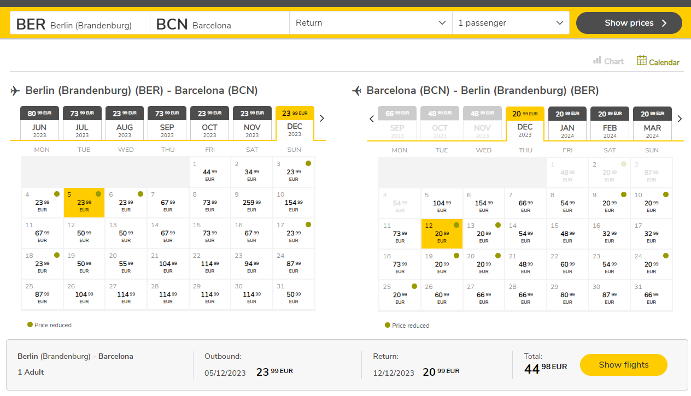The height and width of the screenshot is (396, 691).
Task: Pick return December 22 at 60.99 EUR
Action: pyautogui.click(x=567, y=264)
